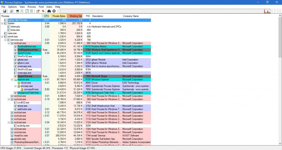Open process Properties toolbar icon
The height and width of the screenshot is (150, 282).
coord(38,11)
